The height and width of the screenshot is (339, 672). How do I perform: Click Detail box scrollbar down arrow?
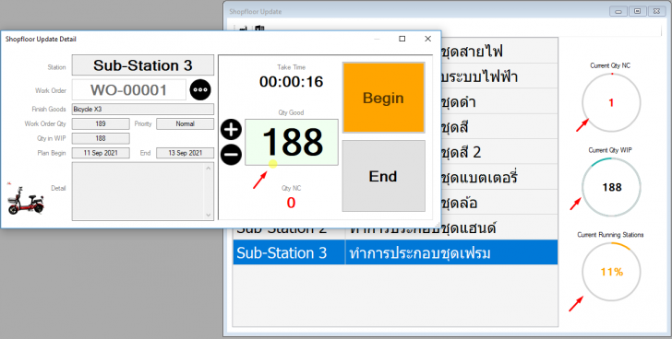(209, 215)
